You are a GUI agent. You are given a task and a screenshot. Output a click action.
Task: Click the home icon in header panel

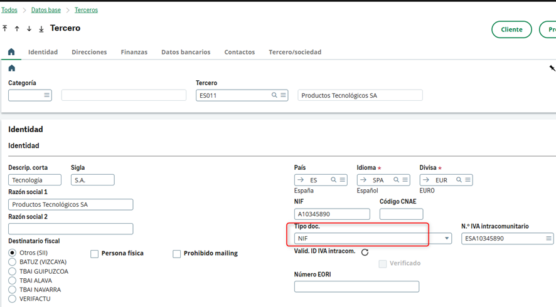pyautogui.click(x=12, y=68)
